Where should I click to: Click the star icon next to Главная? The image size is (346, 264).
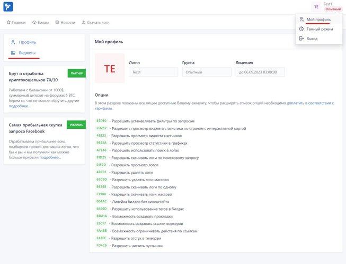click(8, 22)
